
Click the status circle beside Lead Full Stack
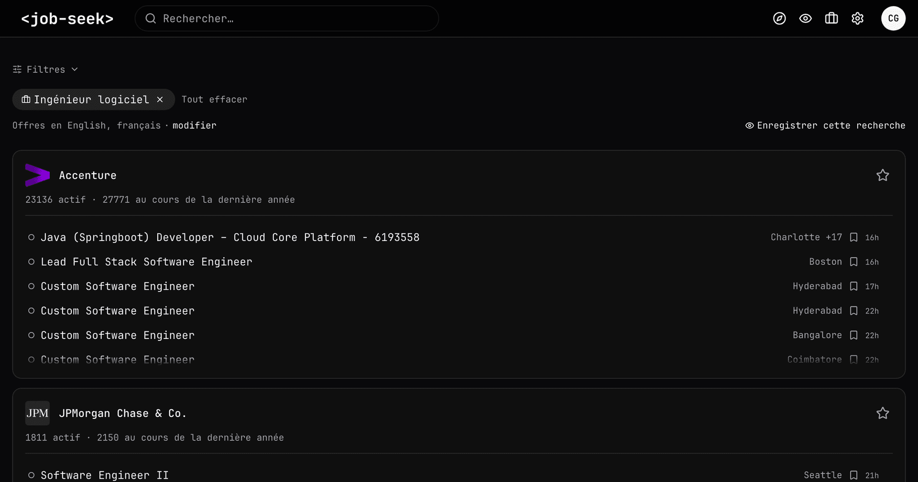[x=31, y=262]
